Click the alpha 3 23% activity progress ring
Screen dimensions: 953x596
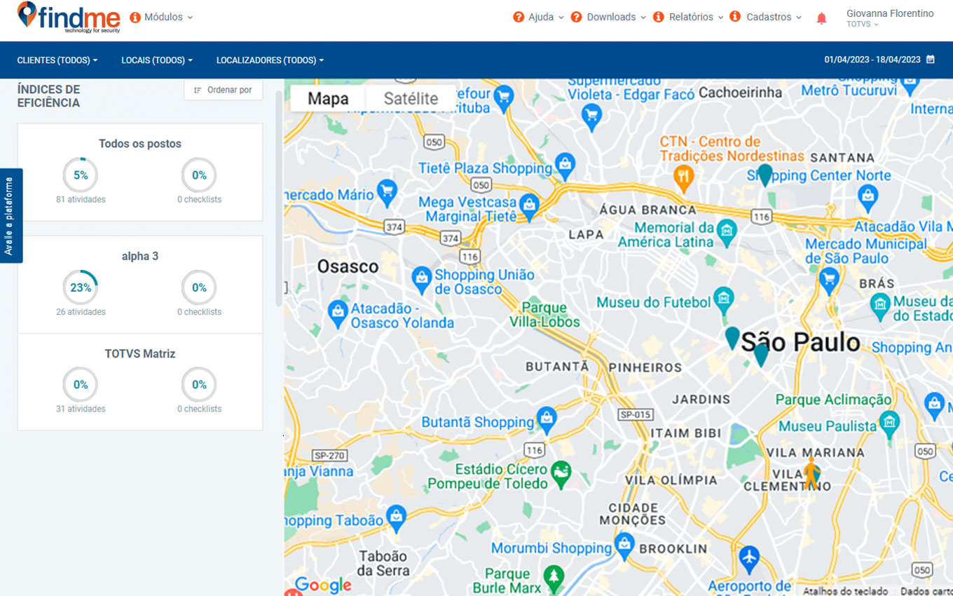pos(81,287)
